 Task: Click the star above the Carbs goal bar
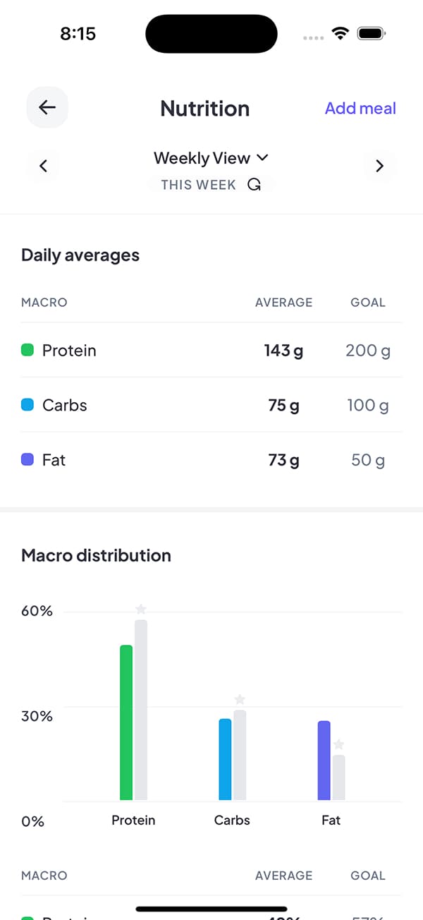coord(240,699)
